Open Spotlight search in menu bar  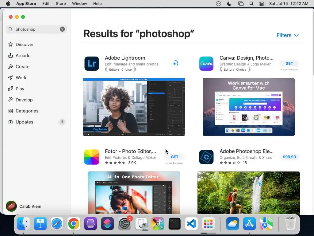pyautogui.click(x=251, y=4)
